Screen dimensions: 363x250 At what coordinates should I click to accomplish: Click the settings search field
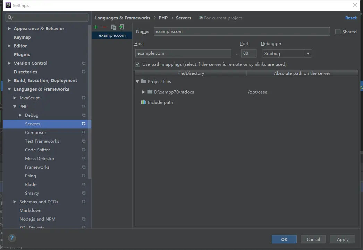(47, 17)
